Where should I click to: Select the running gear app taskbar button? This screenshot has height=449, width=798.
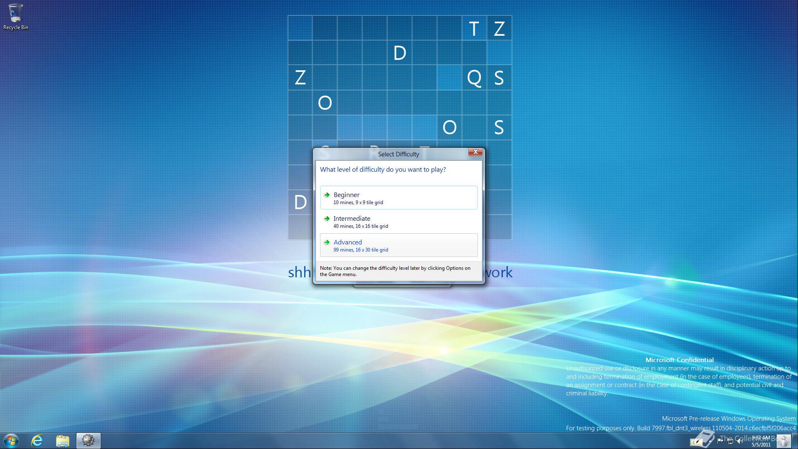point(88,441)
